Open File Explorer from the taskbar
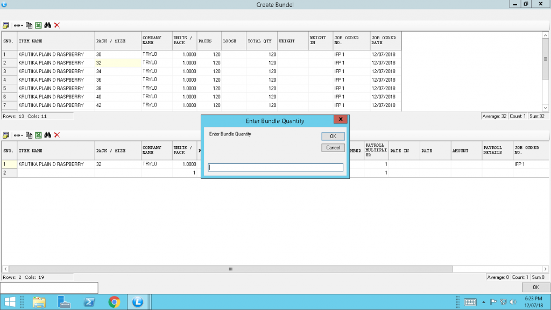Image resolution: width=551 pixels, height=310 pixels. click(39, 302)
